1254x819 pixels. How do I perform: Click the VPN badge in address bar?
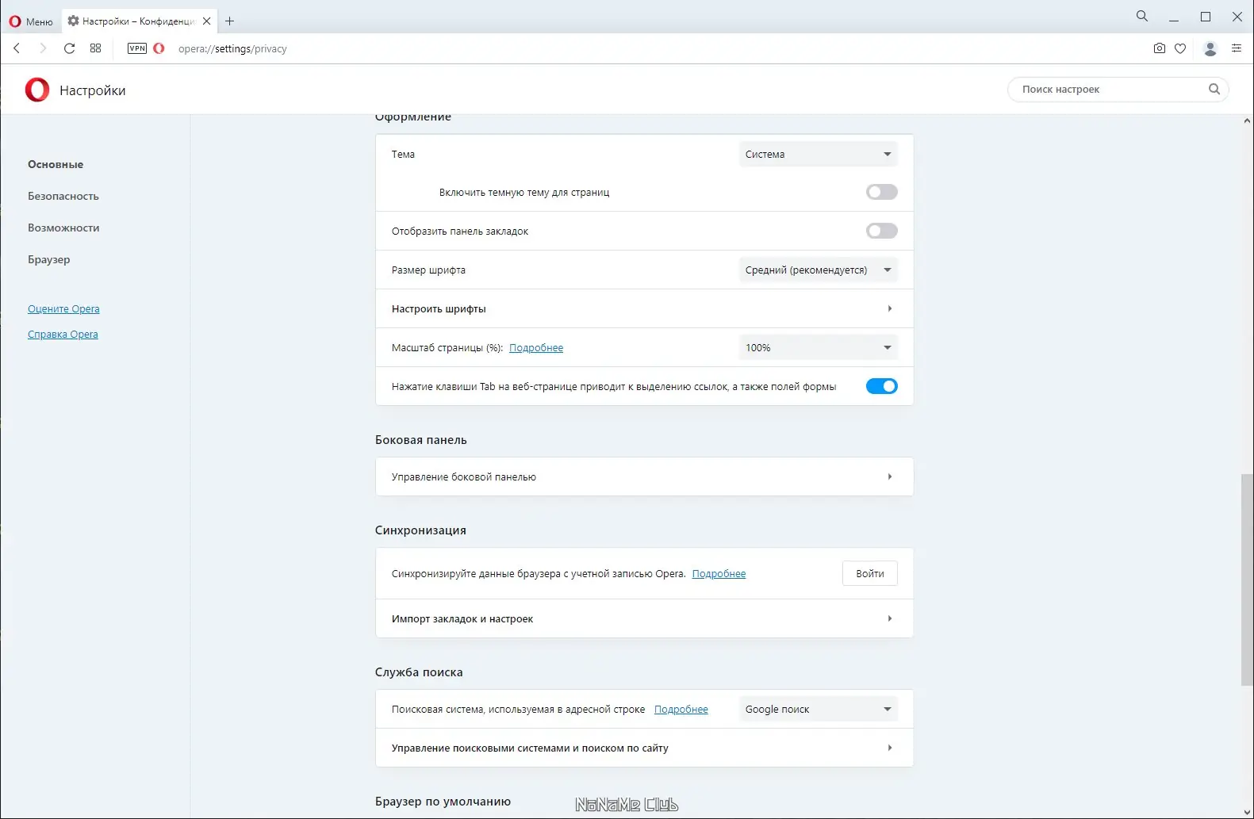coord(137,48)
